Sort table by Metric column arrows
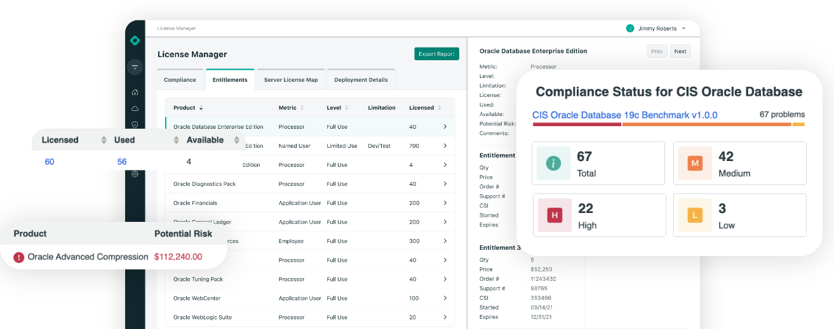Viewport: 834px width, 329px height. [302, 108]
